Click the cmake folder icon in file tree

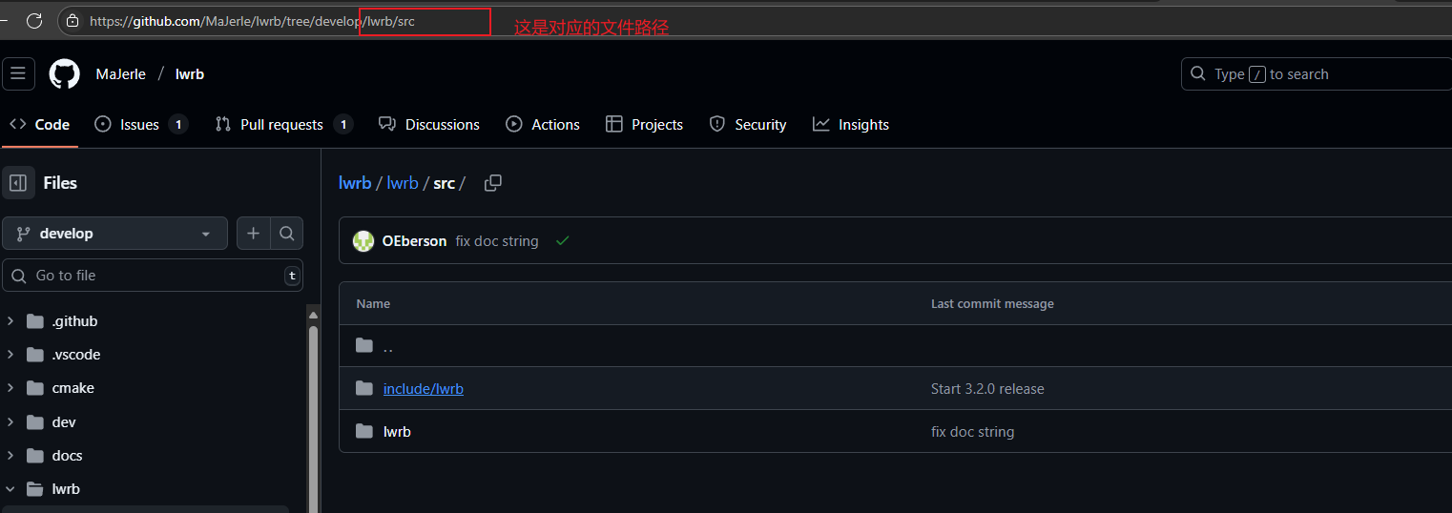[35, 388]
